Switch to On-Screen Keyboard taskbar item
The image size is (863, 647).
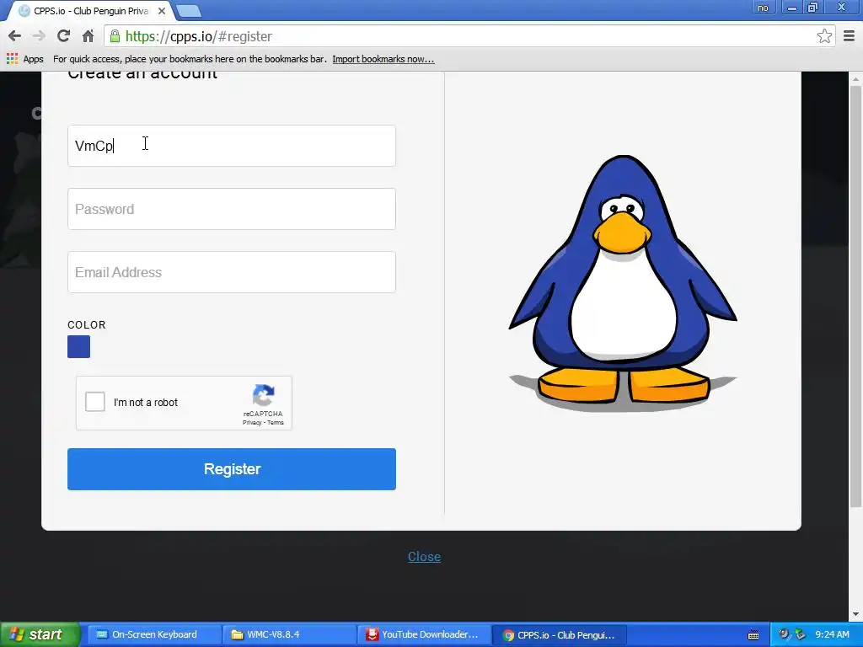[153, 635]
